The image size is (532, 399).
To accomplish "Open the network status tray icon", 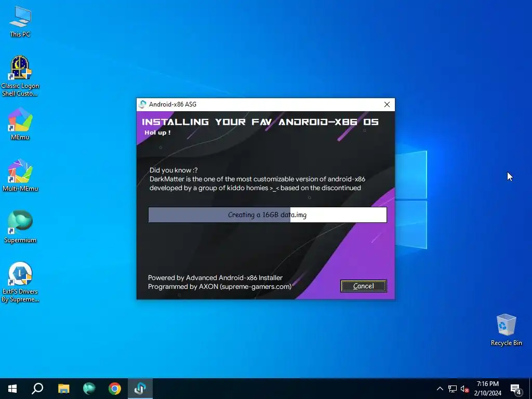I will coord(453,389).
